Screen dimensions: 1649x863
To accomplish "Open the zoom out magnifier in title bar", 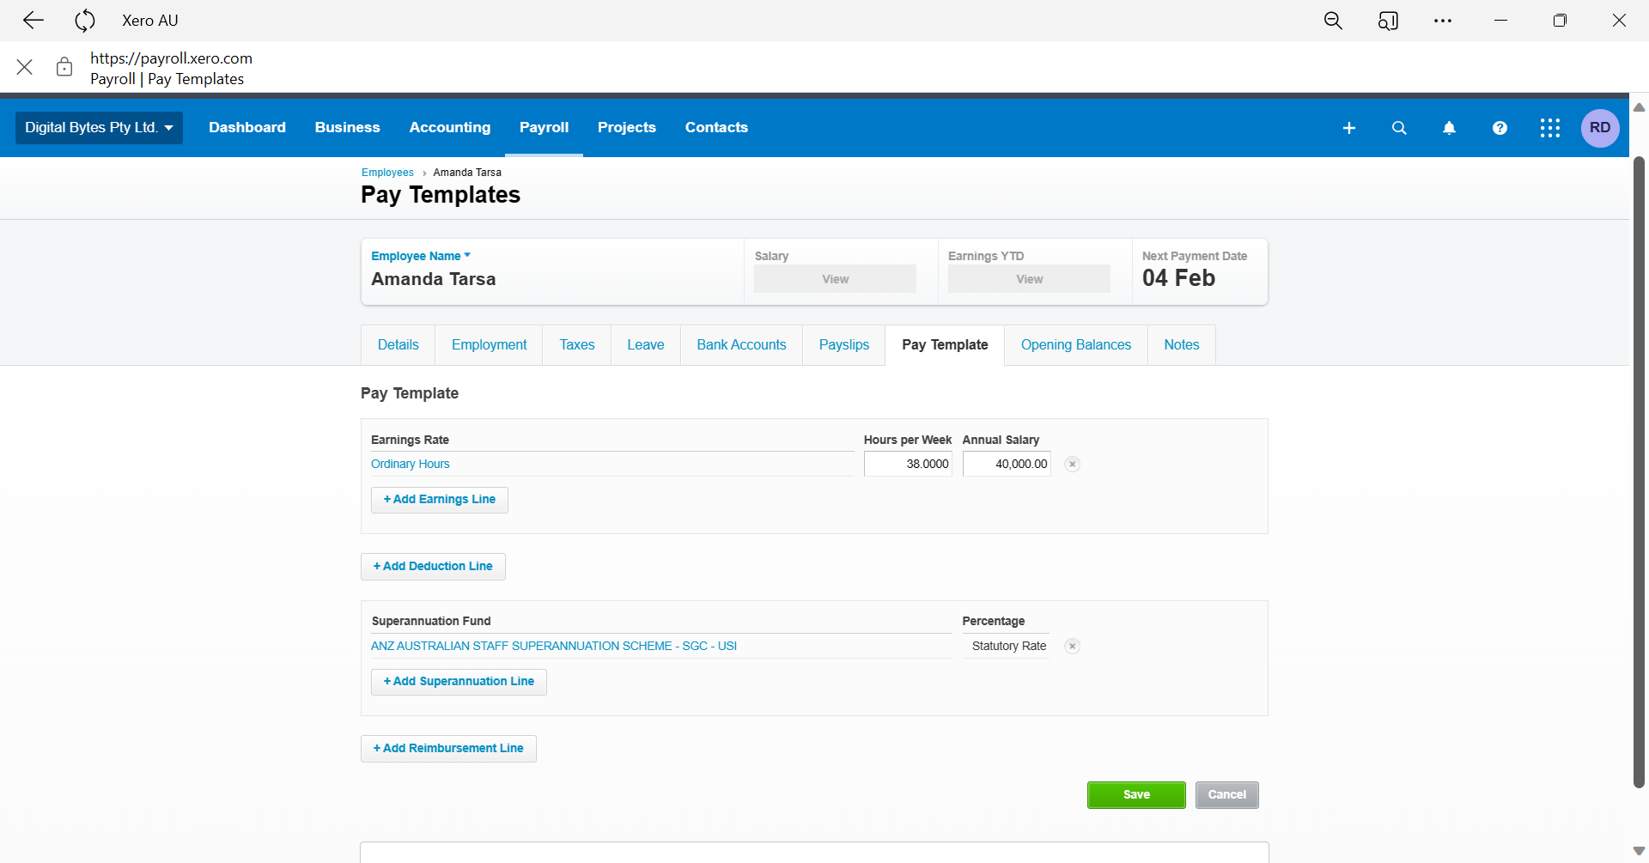I will coord(1333,21).
